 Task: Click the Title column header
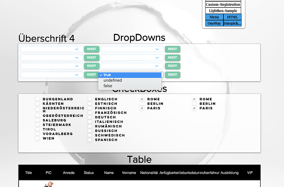click(28, 173)
